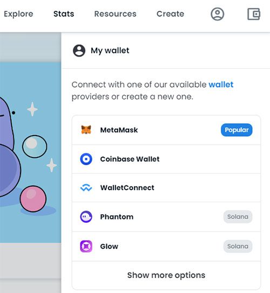Viewport: 270px width, 293px height.
Task: Connect with Coinbase Wallet option
Action: tap(166, 159)
